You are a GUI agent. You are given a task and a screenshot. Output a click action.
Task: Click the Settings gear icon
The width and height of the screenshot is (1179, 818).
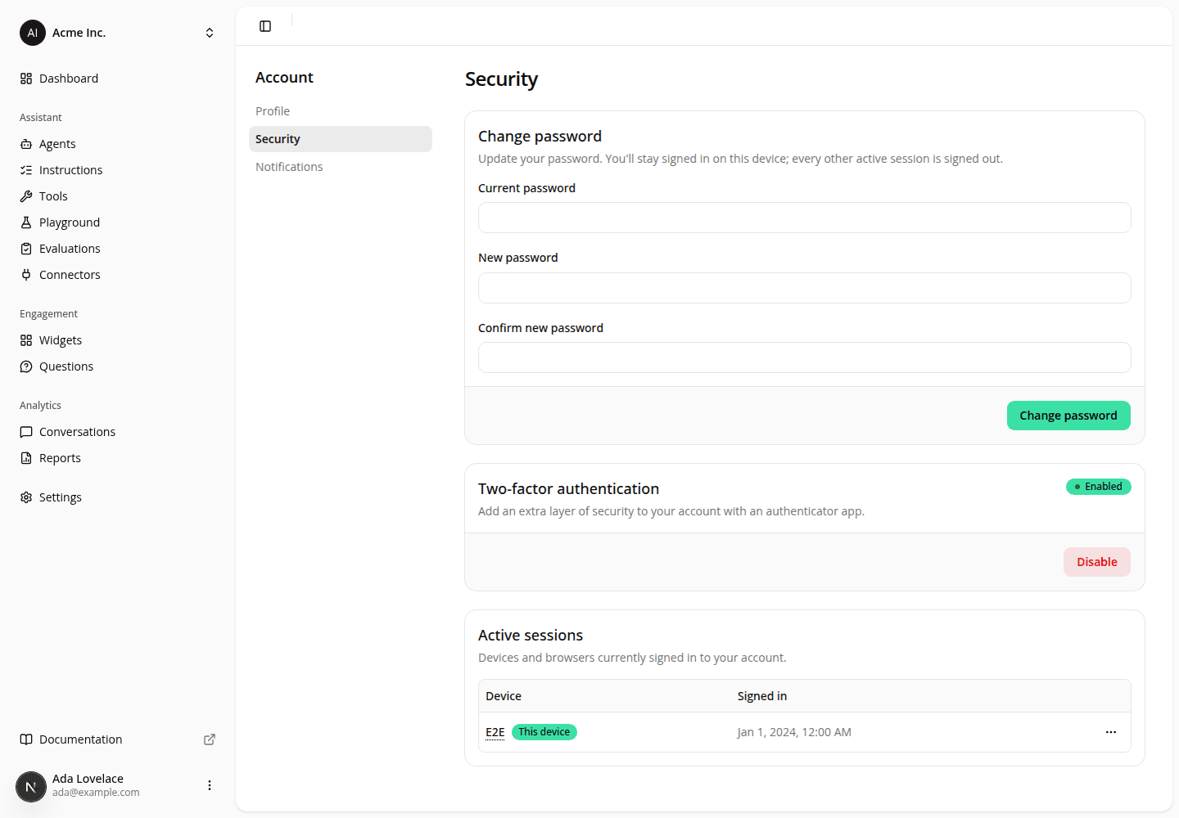click(26, 497)
